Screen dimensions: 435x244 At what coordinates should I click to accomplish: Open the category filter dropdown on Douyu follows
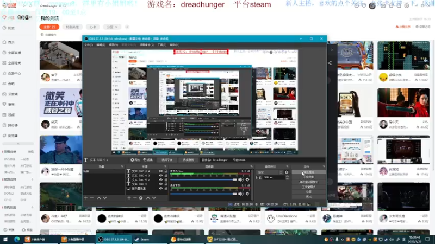tap(112, 27)
